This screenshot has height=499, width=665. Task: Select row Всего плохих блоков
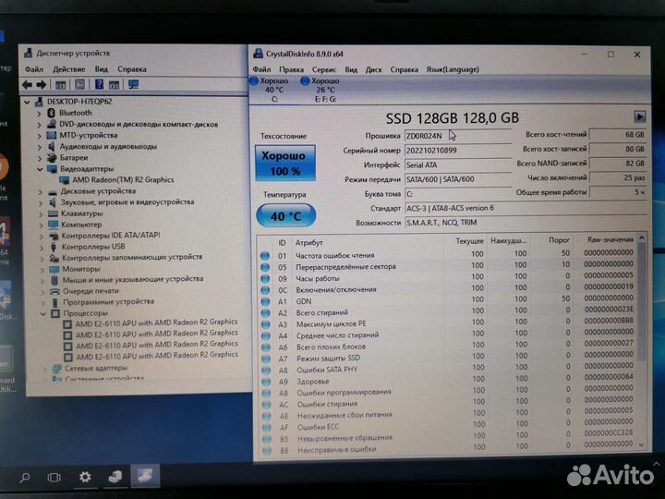coord(448,346)
